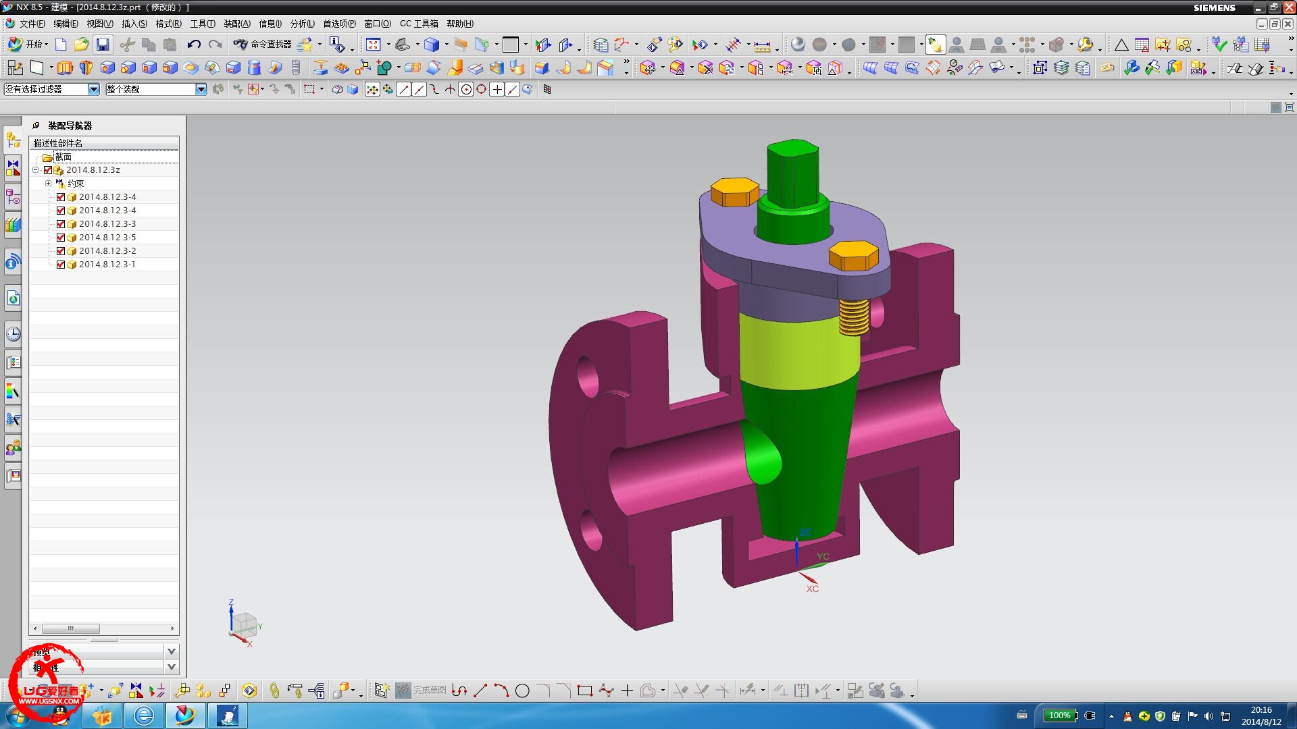Click the Rectangle sketch icon
The image size is (1297, 729).
pos(585,691)
